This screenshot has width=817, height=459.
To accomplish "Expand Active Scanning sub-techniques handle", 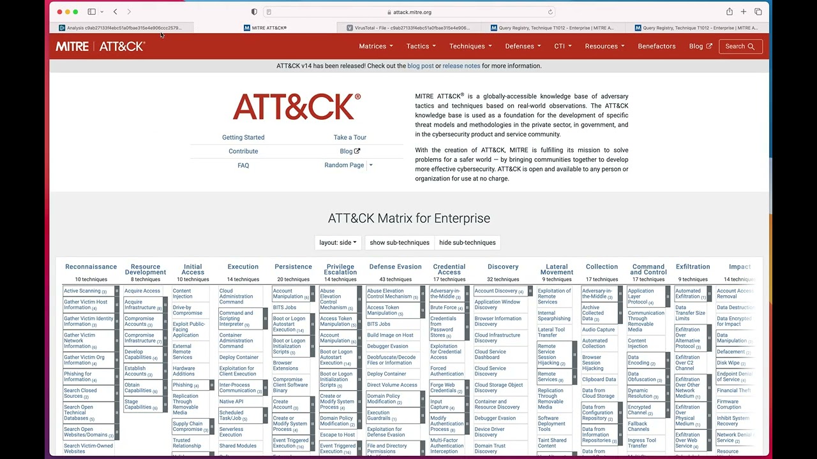I will pos(117,291).
